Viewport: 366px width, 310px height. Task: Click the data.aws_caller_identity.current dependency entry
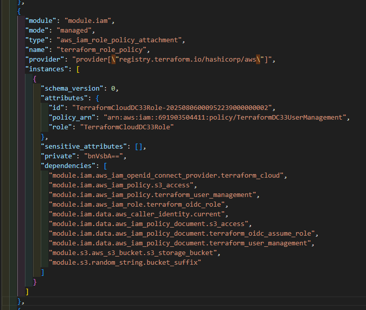(138, 214)
